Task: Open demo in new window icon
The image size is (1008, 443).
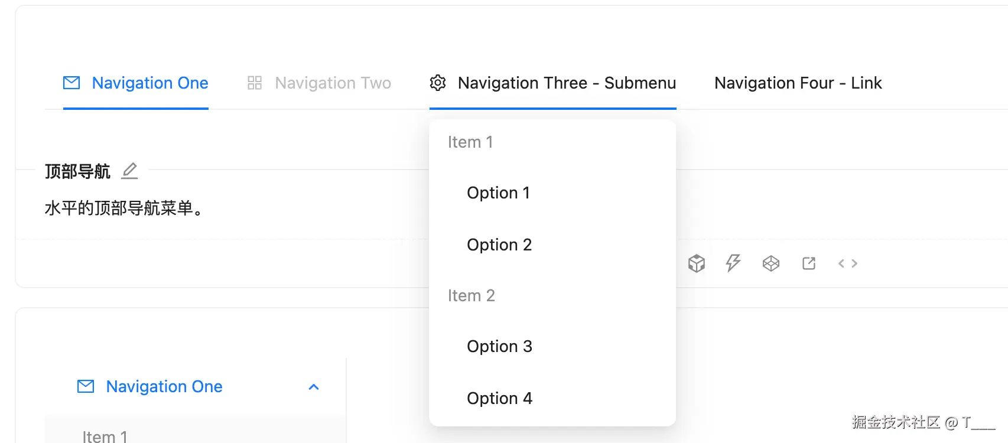Action: pos(809,263)
